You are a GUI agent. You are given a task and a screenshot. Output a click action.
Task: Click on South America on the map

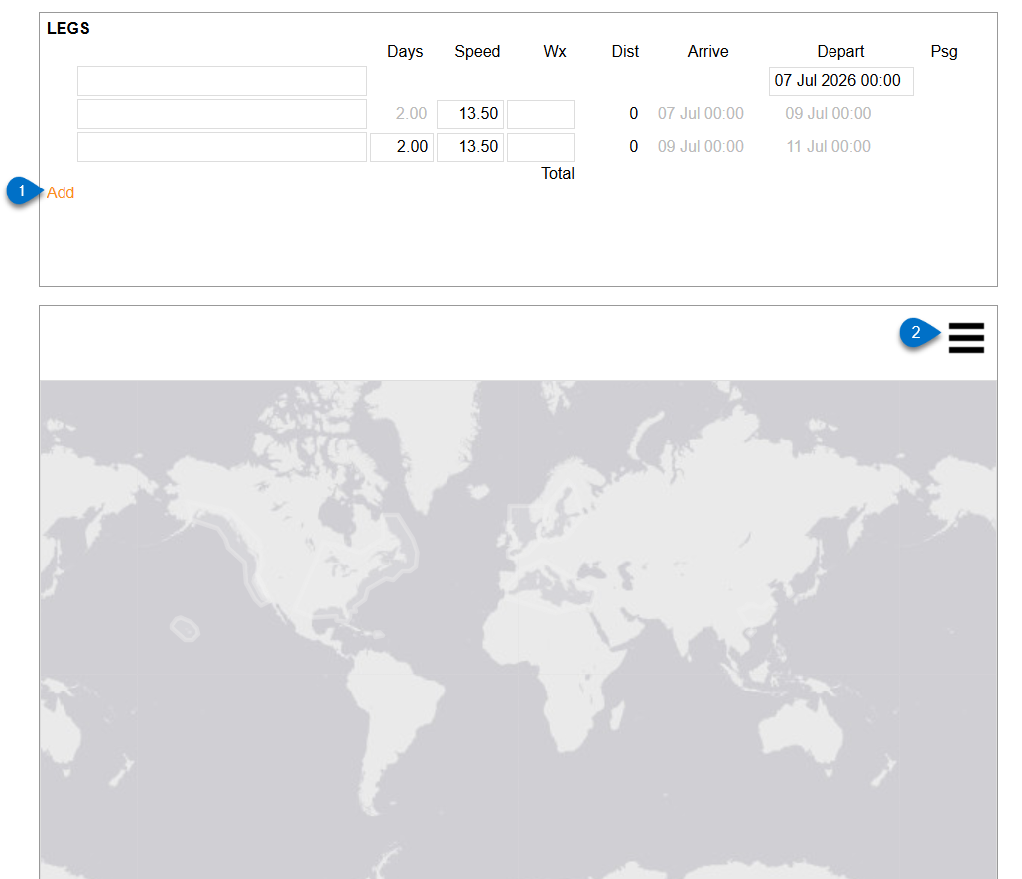pyautogui.click(x=391, y=710)
